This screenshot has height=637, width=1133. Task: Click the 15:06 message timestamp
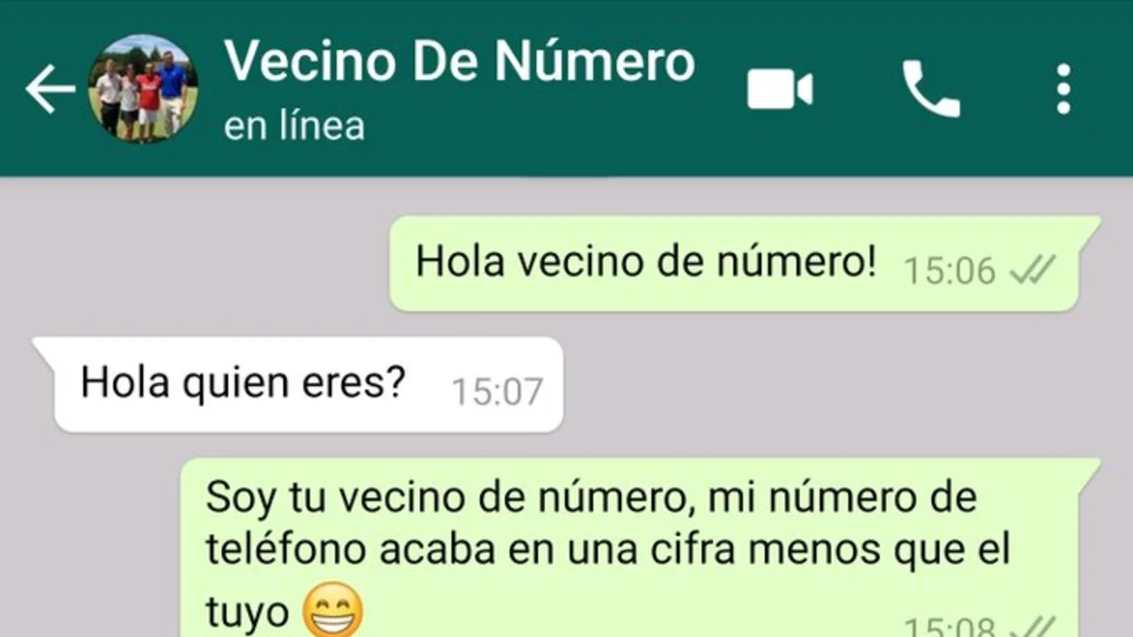[x=950, y=272]
